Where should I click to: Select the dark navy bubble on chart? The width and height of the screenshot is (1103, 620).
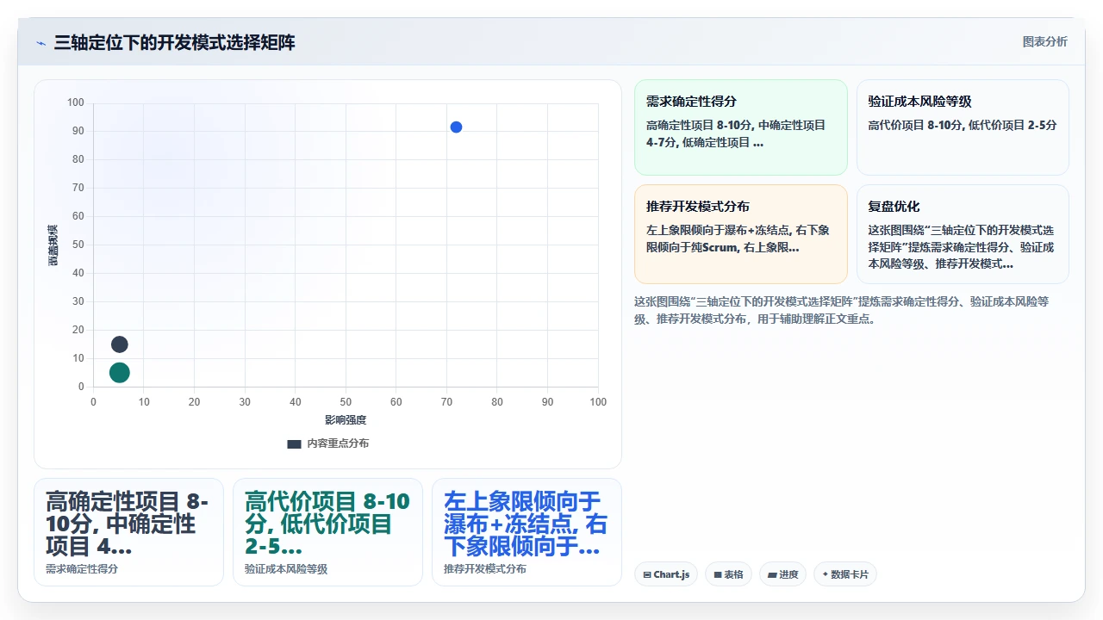(120, 344)
